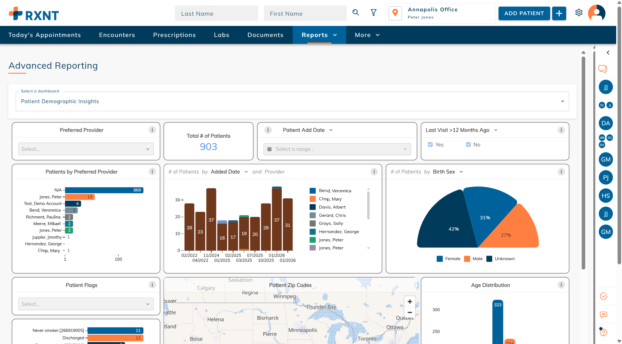Open the settings gear icon
This screenshot has height=344, width=622.
[x=579, y=13]
